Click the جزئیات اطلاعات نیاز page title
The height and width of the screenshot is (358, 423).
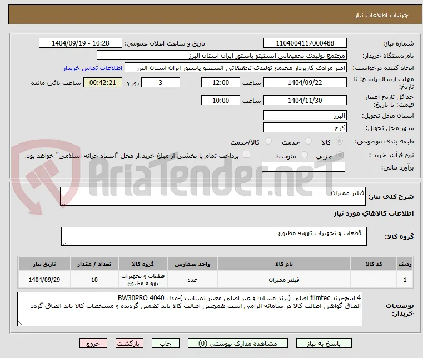(x=381, y=16)
